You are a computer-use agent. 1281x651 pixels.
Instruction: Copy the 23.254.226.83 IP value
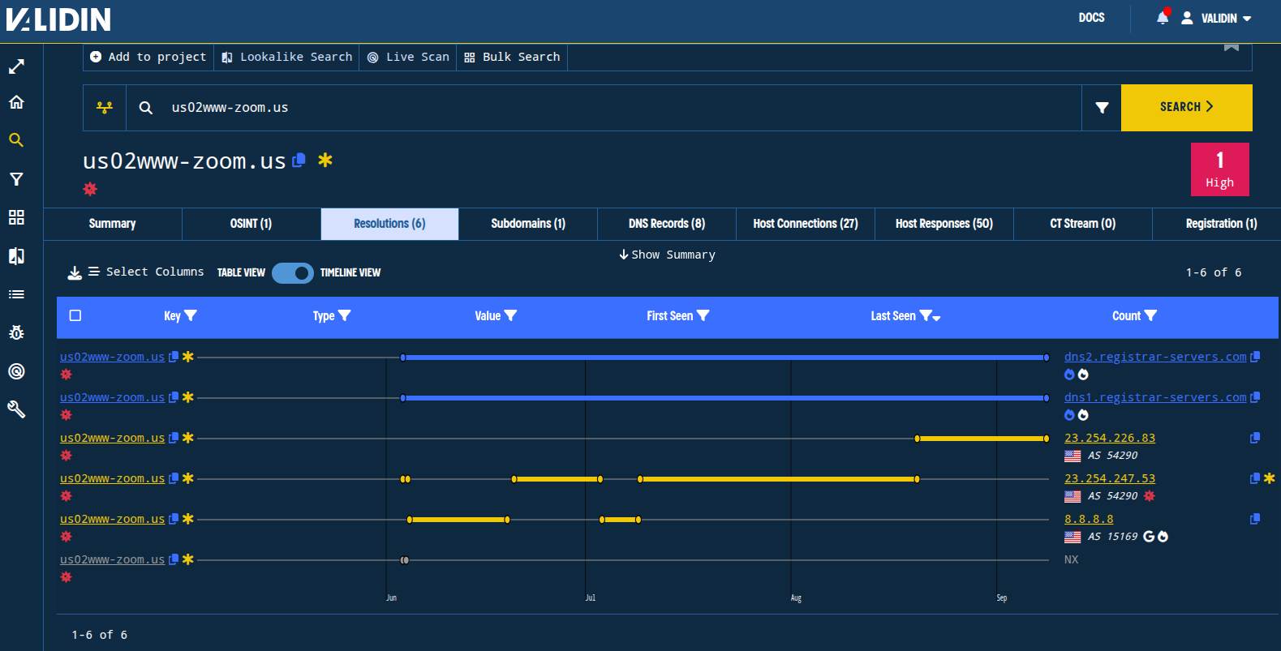pyautogui.click(x=1255, y=438)
